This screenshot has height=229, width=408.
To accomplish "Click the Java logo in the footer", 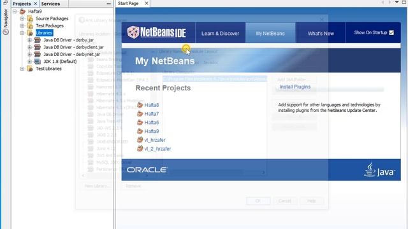I will [x=379, y=170].
